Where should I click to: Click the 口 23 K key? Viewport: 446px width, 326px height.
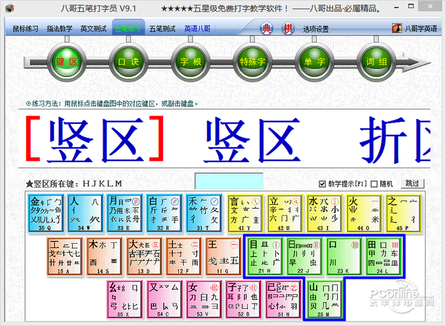[x=344, y=256]
